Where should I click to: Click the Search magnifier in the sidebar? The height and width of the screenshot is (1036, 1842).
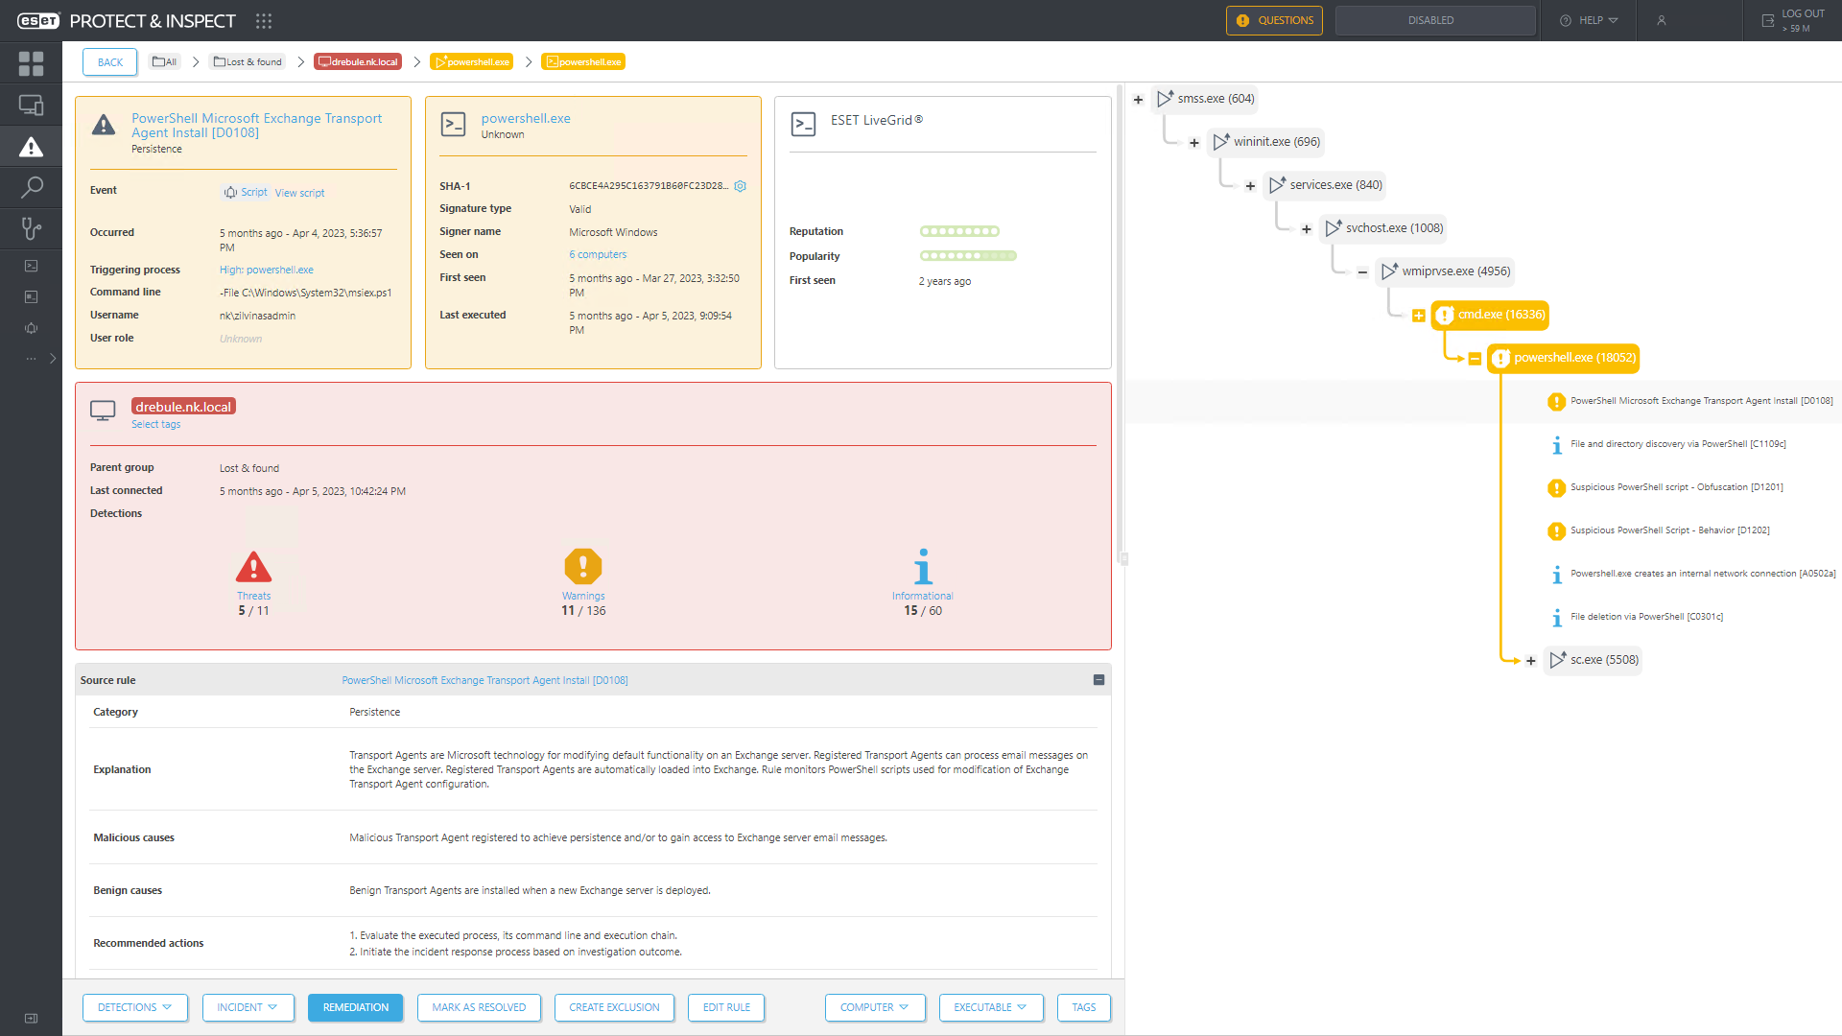click(x=31, y=187)
